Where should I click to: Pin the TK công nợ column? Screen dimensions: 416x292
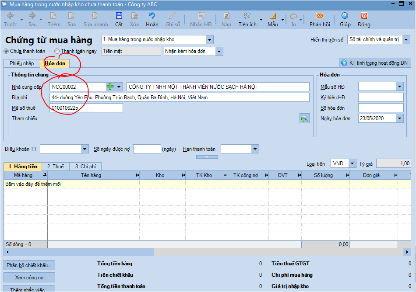266,175
